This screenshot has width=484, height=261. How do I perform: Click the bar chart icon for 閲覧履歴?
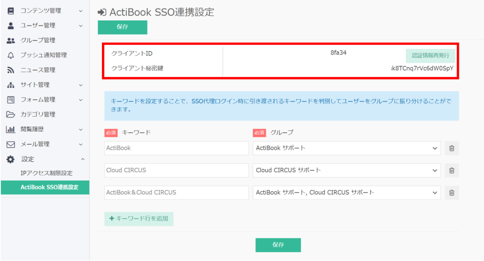pos(11,129)
